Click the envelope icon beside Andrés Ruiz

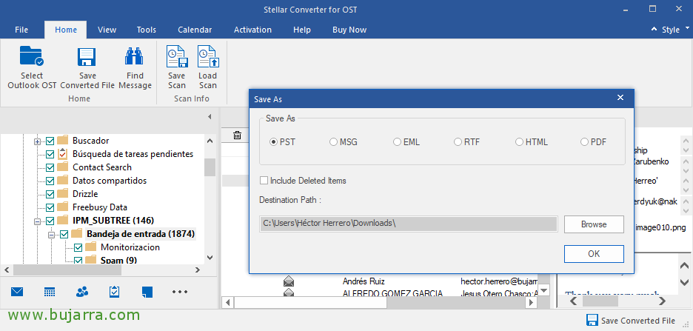click(289, 281)
